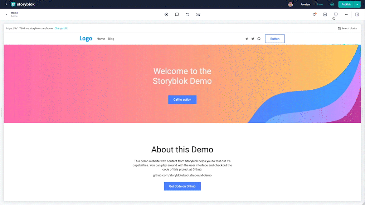Screen dimensions: 365x205
Task: Click Preview in top bar
Action: [x=305, y=4]
